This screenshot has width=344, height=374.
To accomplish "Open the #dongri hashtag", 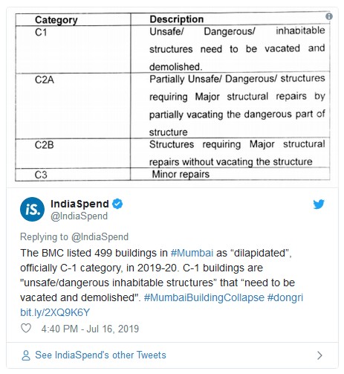I will click(285, 297).
